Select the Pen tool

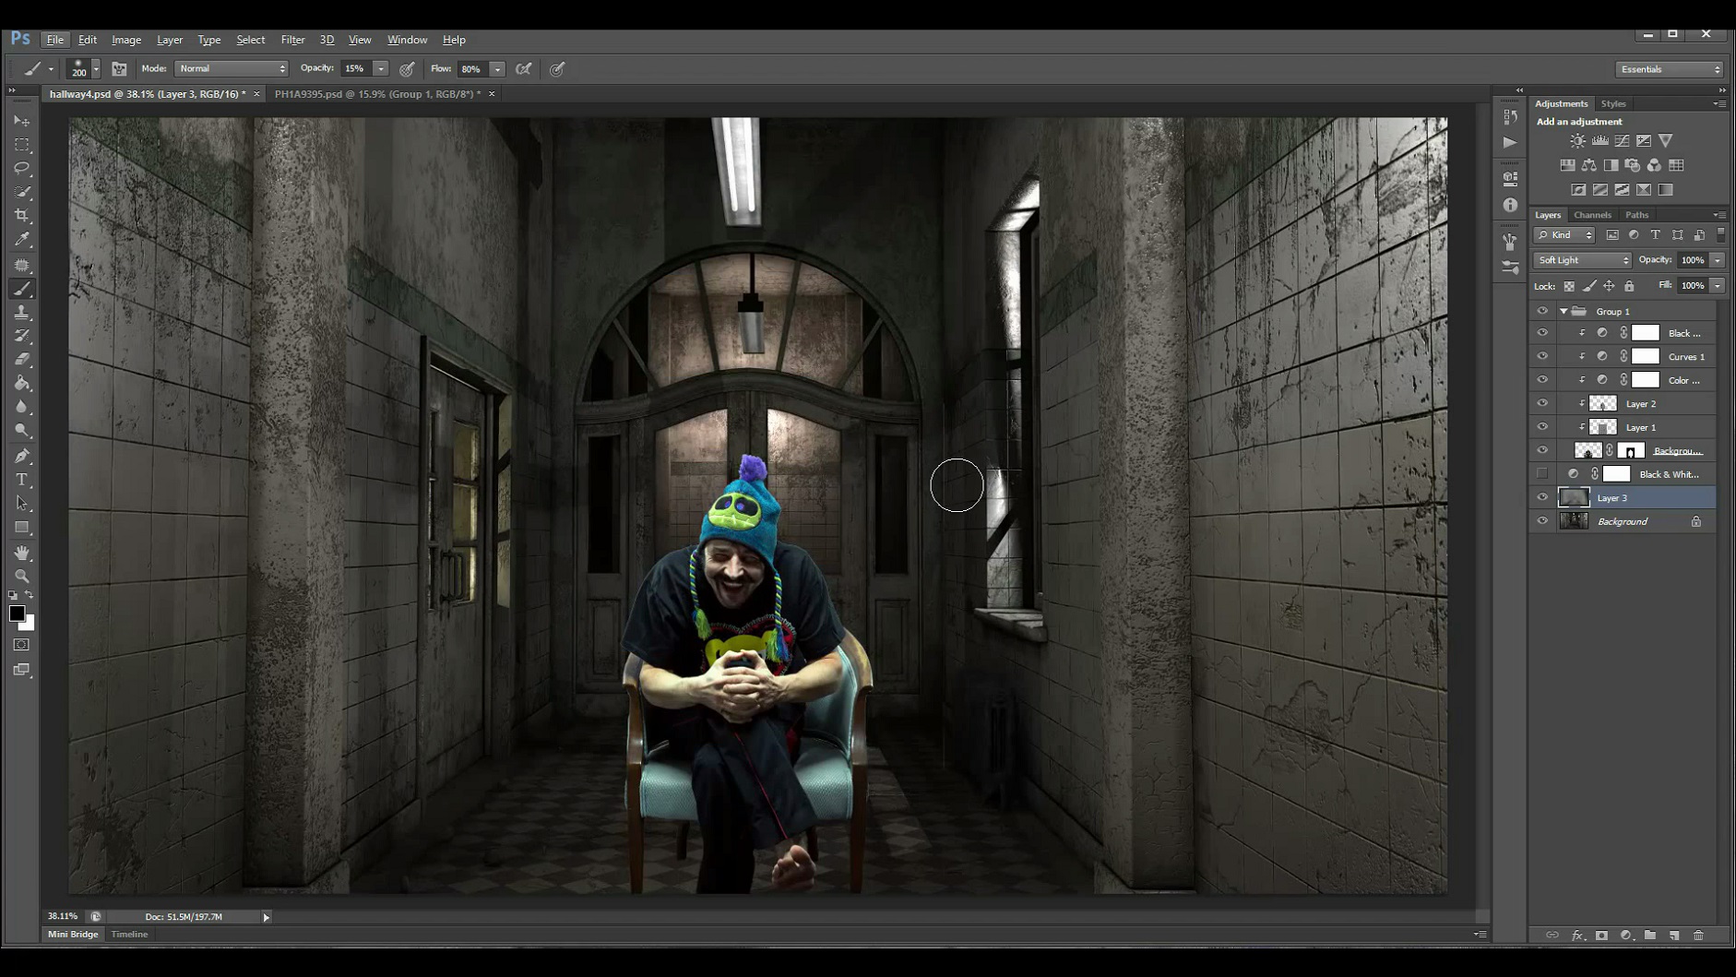[22, 456]
